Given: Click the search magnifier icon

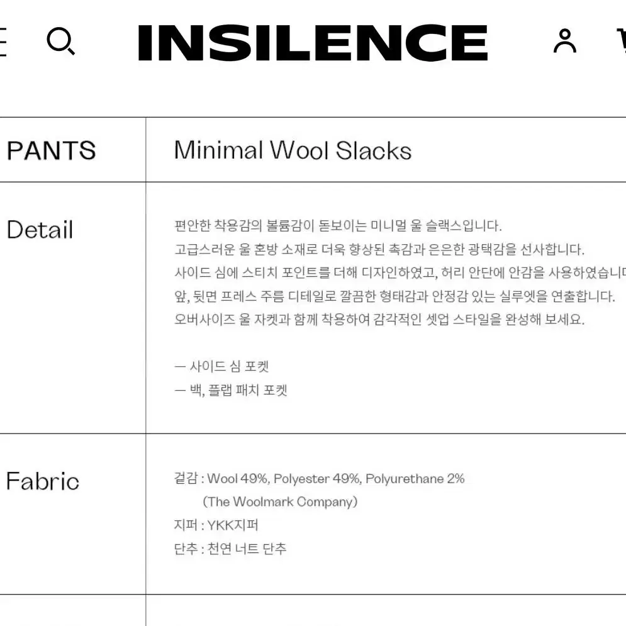Looking at the screenshot, I should click(60, 41).
